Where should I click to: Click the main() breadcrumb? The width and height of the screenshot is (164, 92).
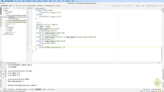[58, 6]
